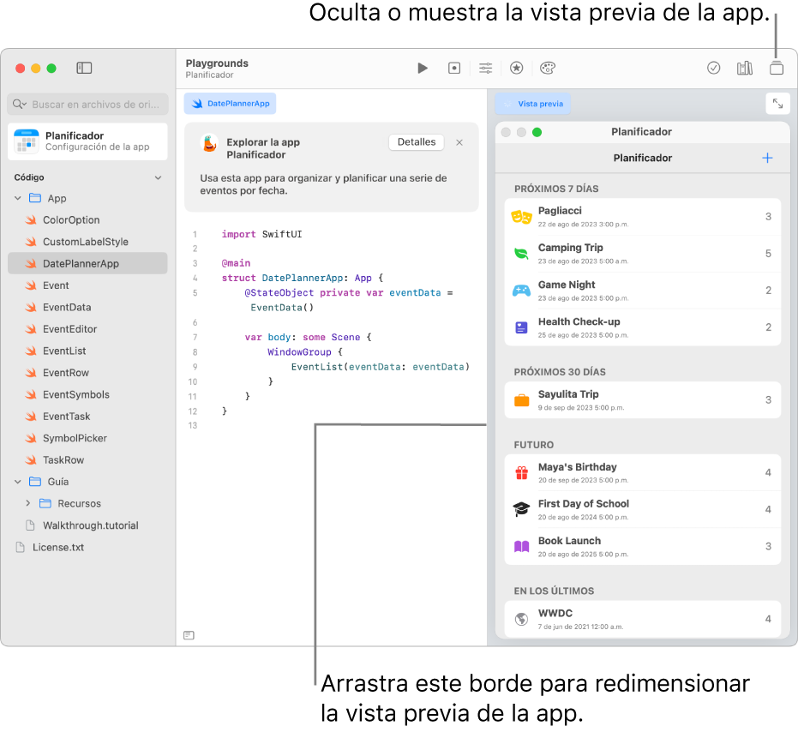
Task: Collapse the Guía folder
Action: (x=18, y=482)
